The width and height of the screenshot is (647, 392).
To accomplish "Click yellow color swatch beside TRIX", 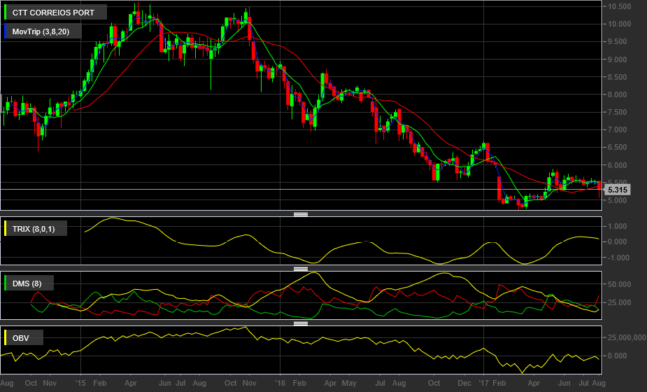I will point(6,228).
